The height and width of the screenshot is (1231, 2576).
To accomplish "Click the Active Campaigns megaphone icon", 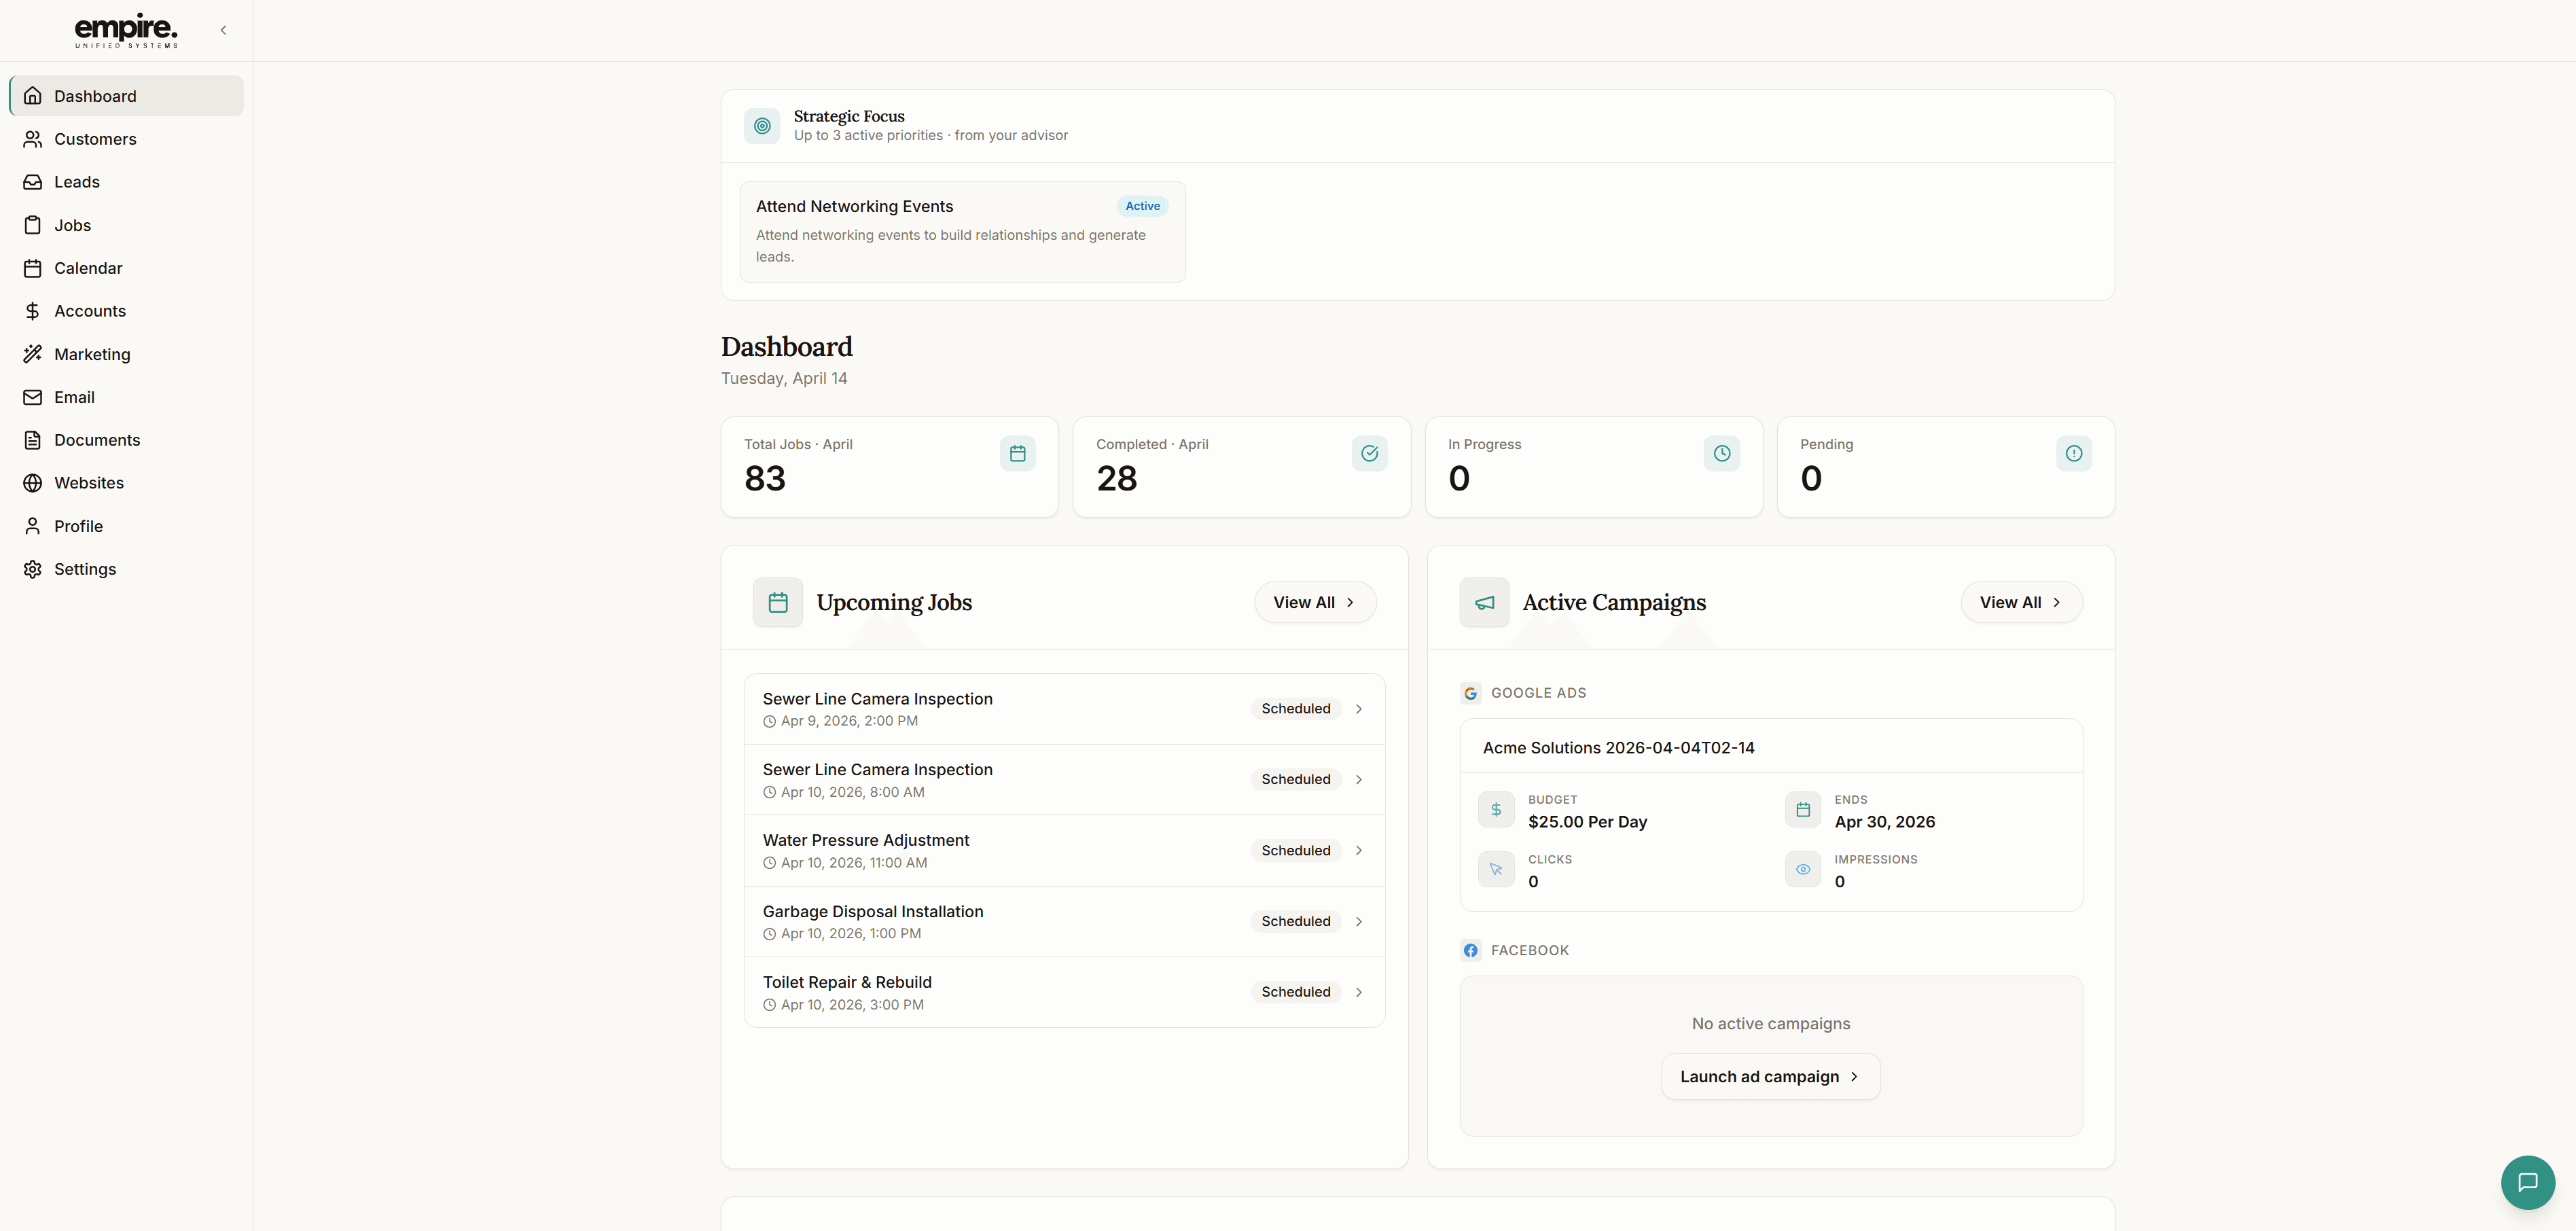I will (1485, 602).
